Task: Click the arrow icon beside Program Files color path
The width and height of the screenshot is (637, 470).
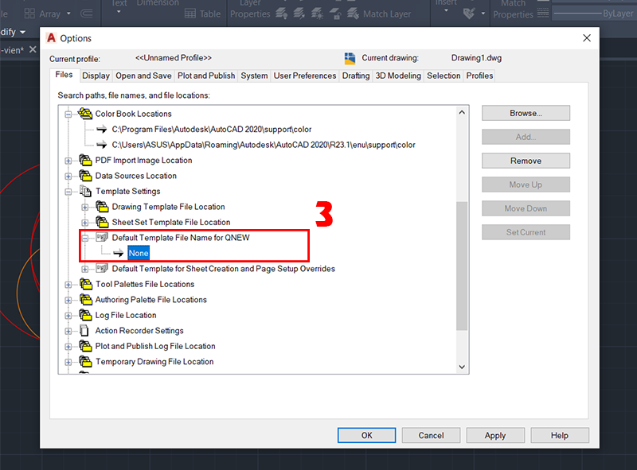Action: [102, 130]
